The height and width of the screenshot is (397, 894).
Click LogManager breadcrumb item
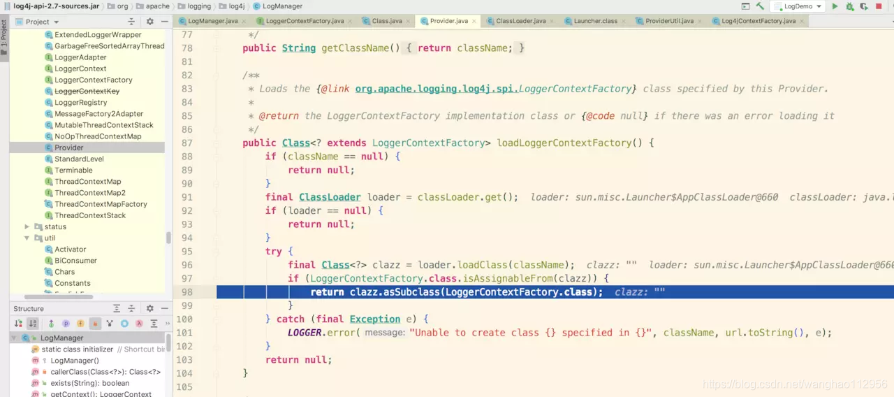(277, 6)
